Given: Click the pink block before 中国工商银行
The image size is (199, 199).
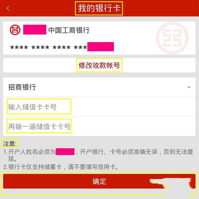Looking at the screenshot, I should [x=35, y=29].
